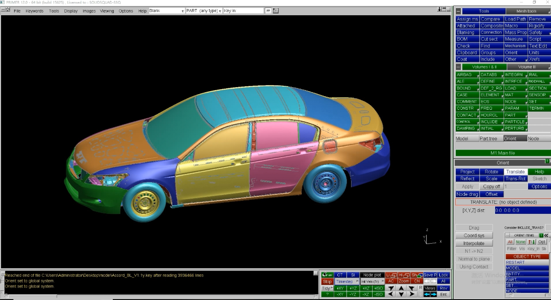Open the Blank dropdown in menu bar
This screenshot has height=300, width=551.
(x=167, y=11)
